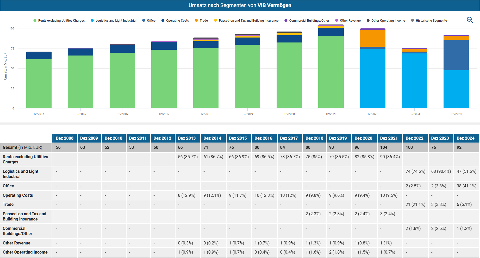Select the Dez 2008 column header
Screen dimensions: 480x258
(x=65, y=138)
